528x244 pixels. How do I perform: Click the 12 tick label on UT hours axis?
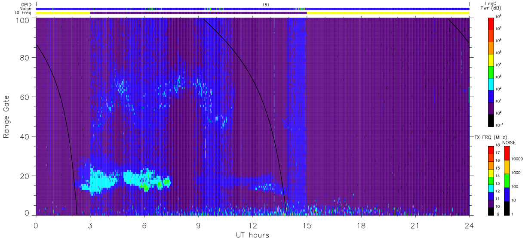(x=252, y=225)
